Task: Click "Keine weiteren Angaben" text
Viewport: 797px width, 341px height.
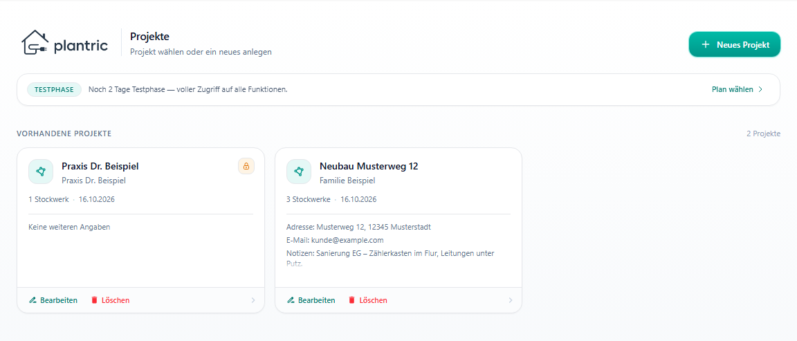Action: (70, 227)
